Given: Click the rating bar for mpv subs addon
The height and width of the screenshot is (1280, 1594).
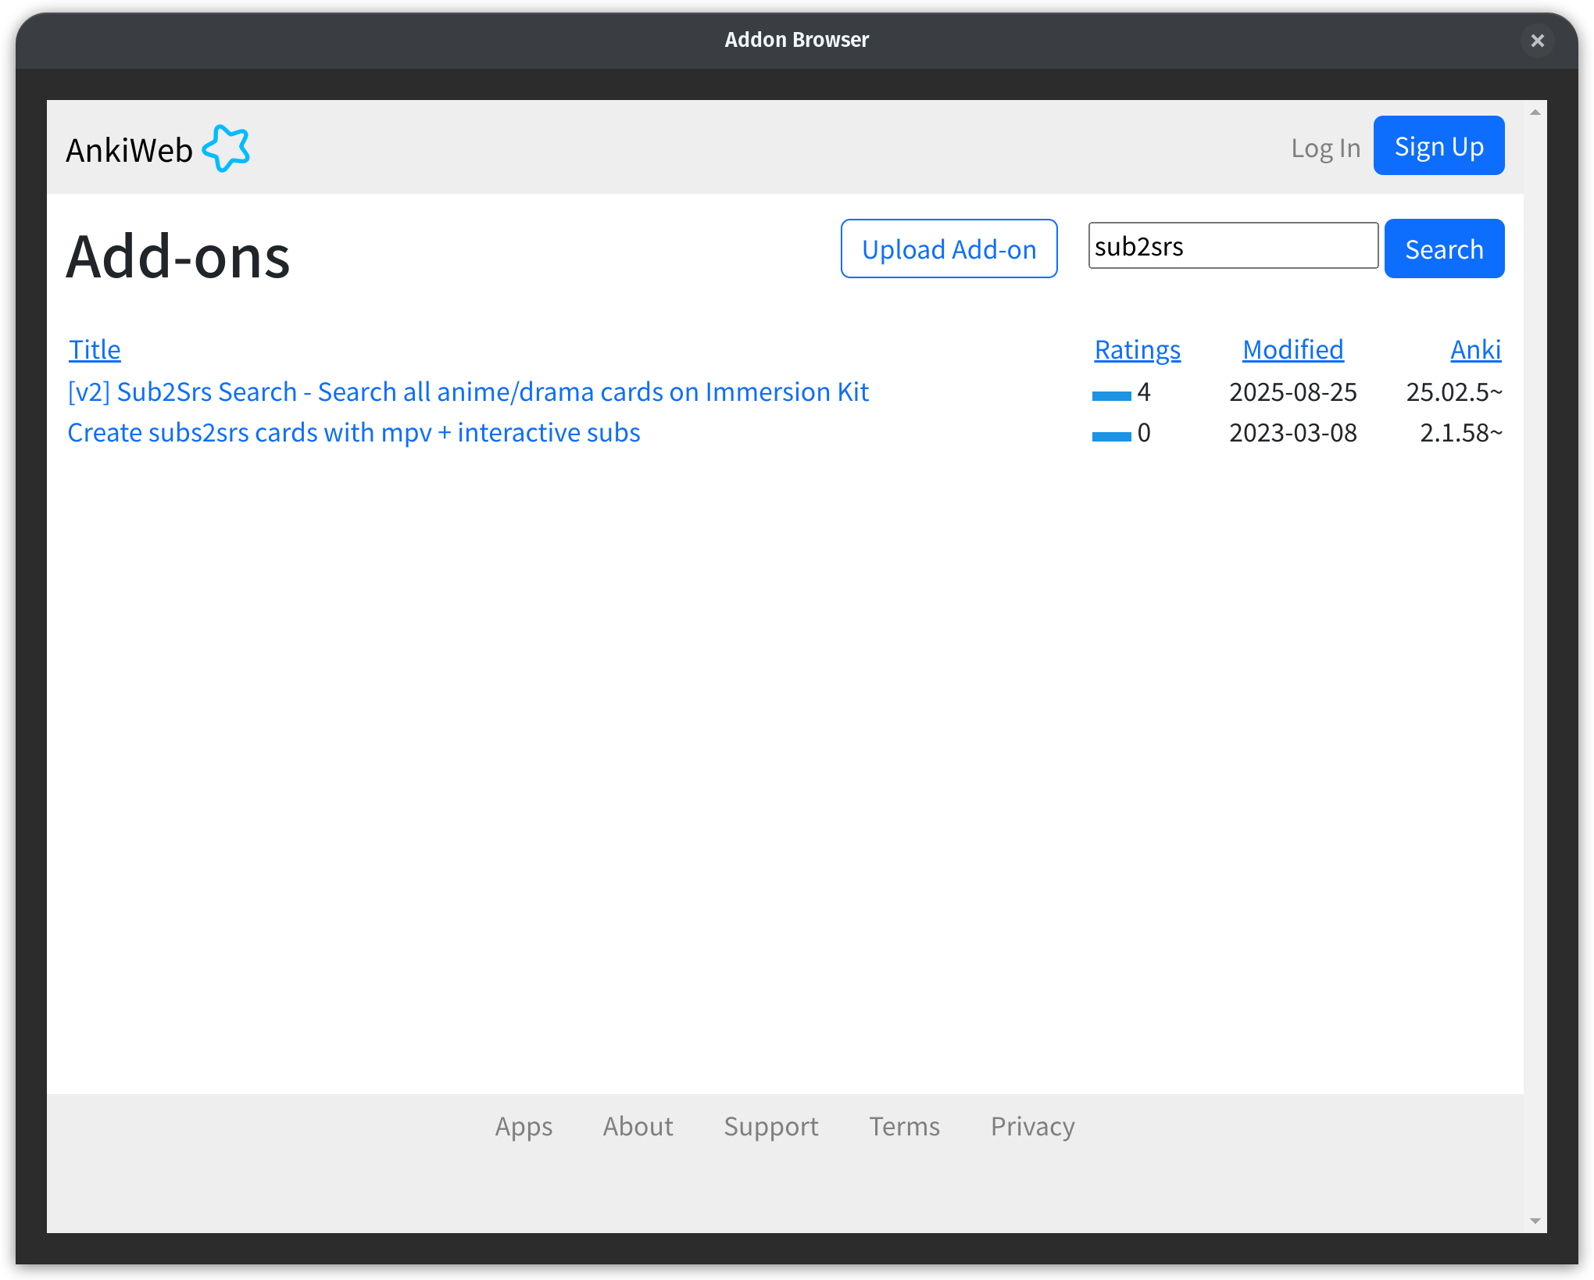Looking at the screenshot, I should [1111, 436].
